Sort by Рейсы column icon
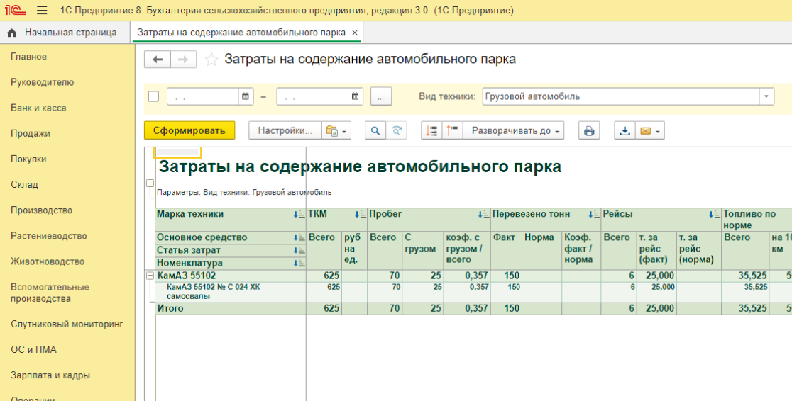Image resolution: width=792 pixels, height=401 pixels. click(714, 215)
